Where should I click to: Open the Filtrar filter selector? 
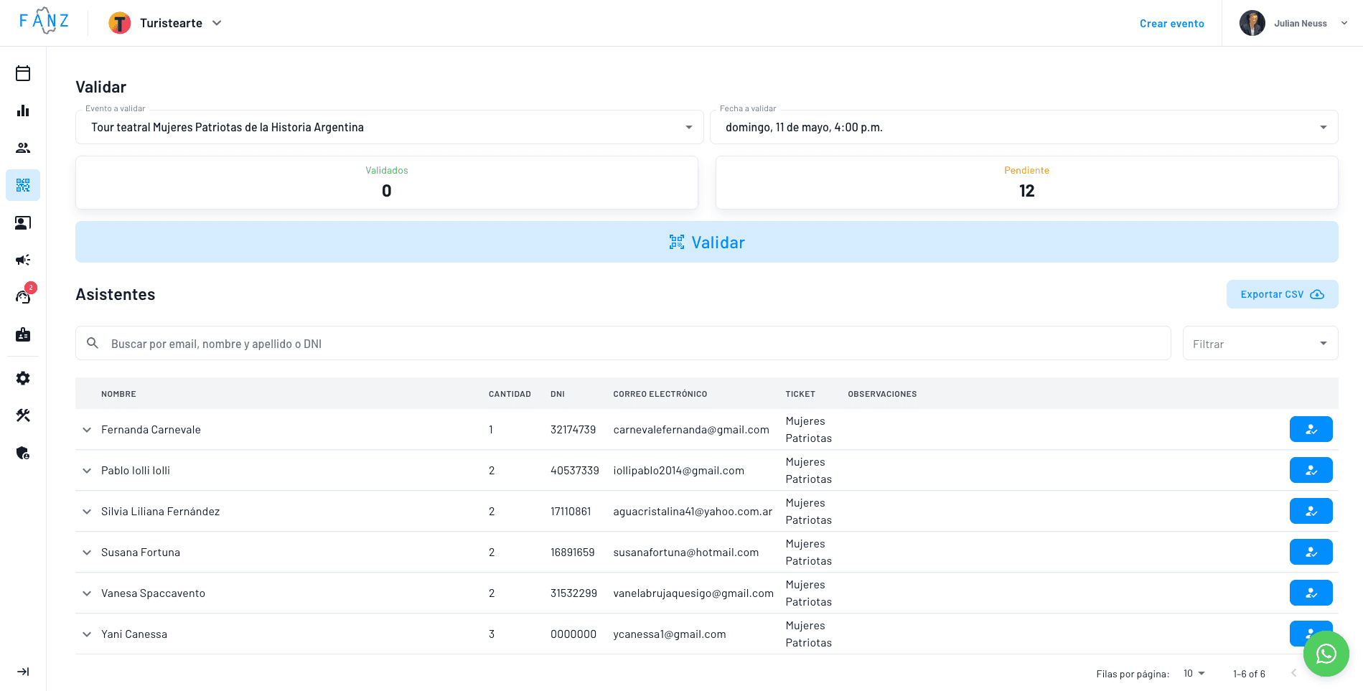(x=1260, y=343)
